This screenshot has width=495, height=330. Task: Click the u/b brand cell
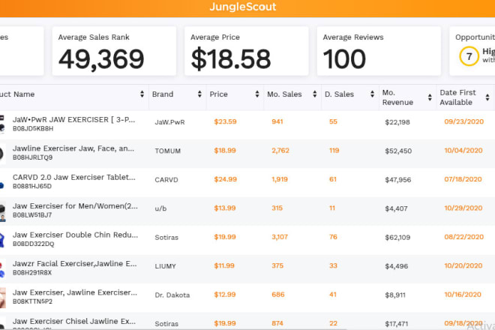click(160, 208)
